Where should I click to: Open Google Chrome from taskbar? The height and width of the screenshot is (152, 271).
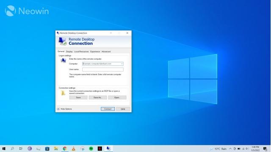pyautogui.click(x=65, y=149)
